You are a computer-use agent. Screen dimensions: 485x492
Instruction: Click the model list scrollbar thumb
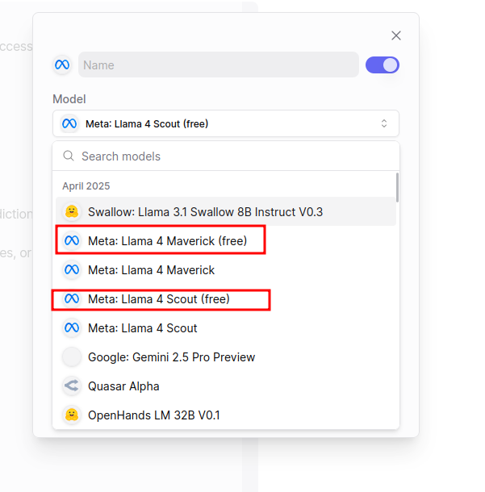(x=397, y=187)
